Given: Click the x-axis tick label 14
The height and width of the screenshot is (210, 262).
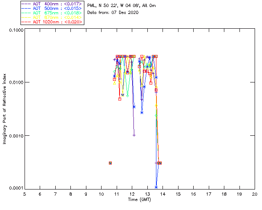Looking at the screenshot, I should [x=163, y=194].
